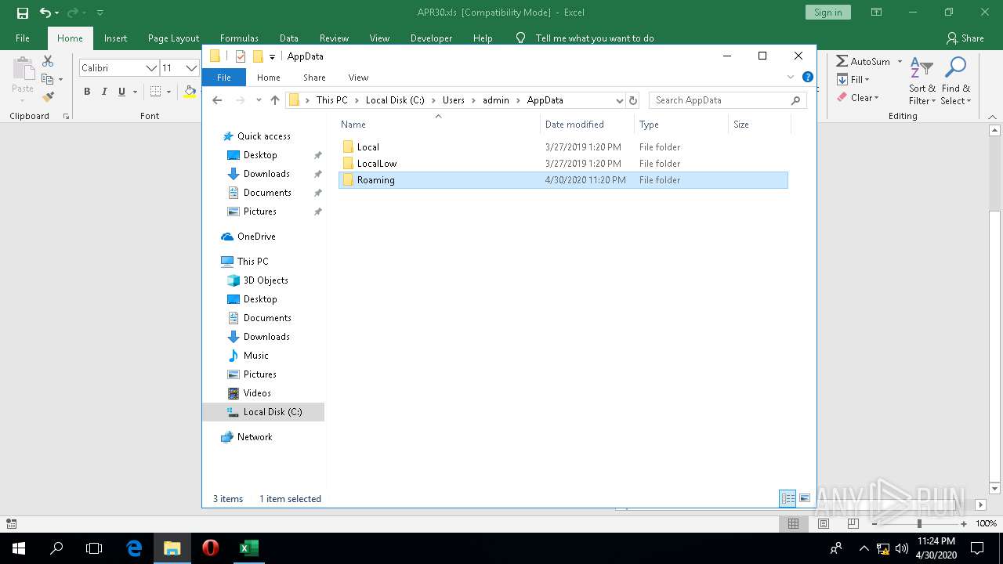Click the Tell me what you want to do box
1003x564 pixels.
595,38
